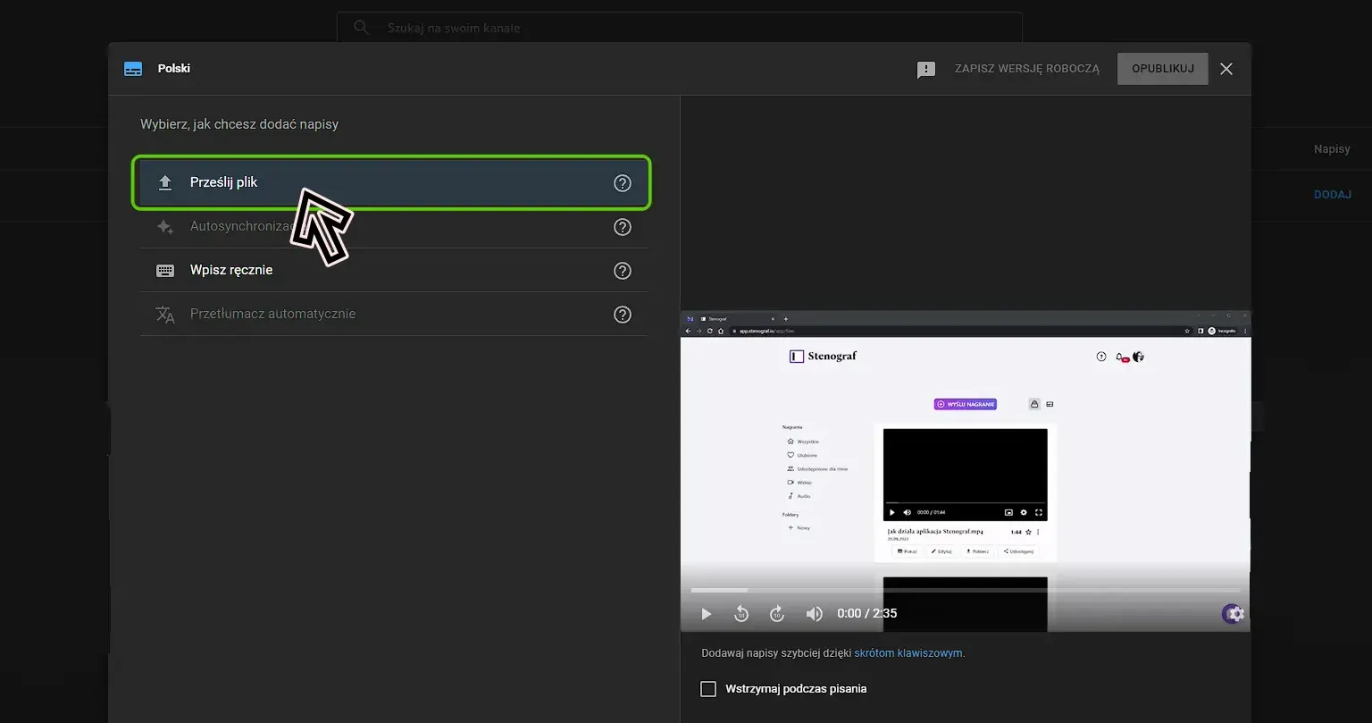
Task: Click the sparkle icon for Autosynchronizacja
Action: tap(164, 227)
